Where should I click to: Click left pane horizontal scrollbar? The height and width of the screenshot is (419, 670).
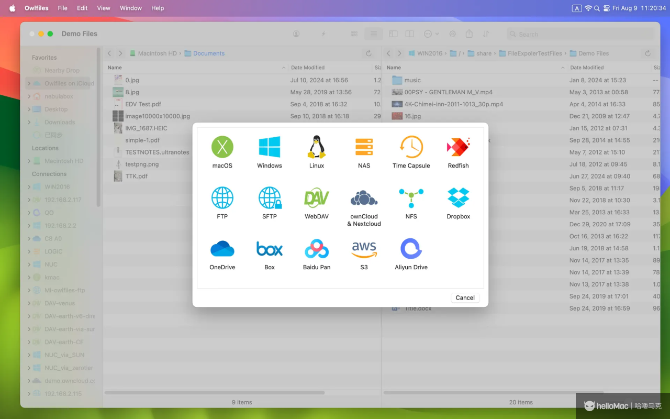click(215, 393)
